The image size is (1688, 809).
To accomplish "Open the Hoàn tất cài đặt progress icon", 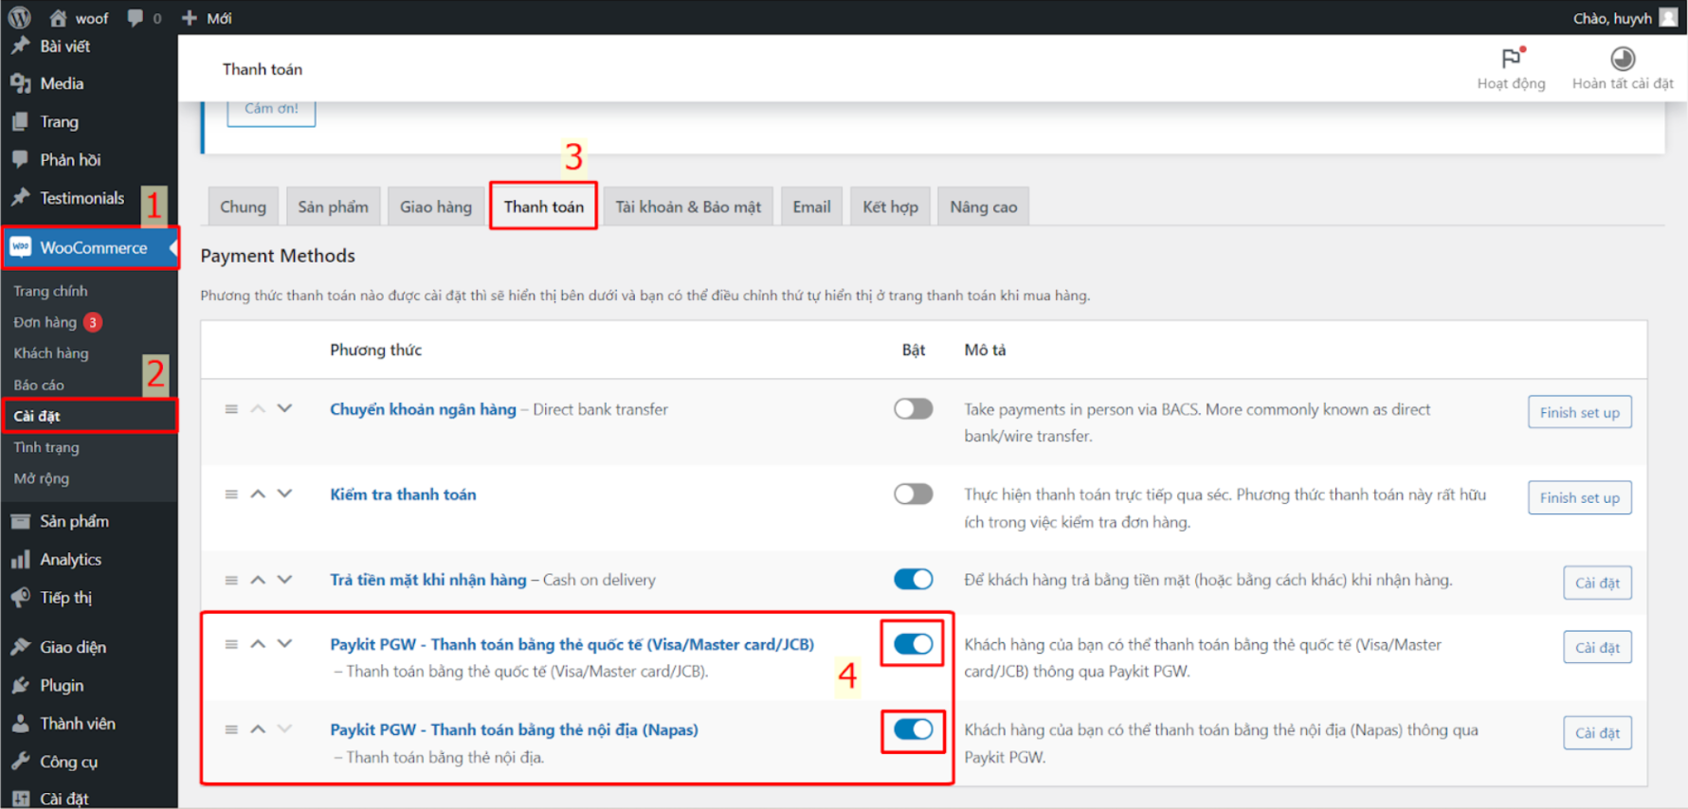I will pyautogui.click(x=1623, y=59).
